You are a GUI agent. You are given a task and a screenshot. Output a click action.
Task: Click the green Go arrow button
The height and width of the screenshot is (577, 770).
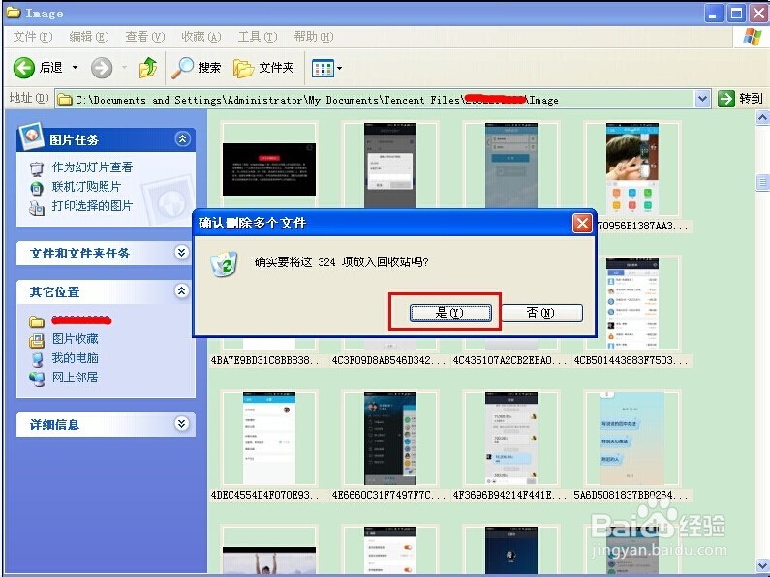click(x=725, y=99)
